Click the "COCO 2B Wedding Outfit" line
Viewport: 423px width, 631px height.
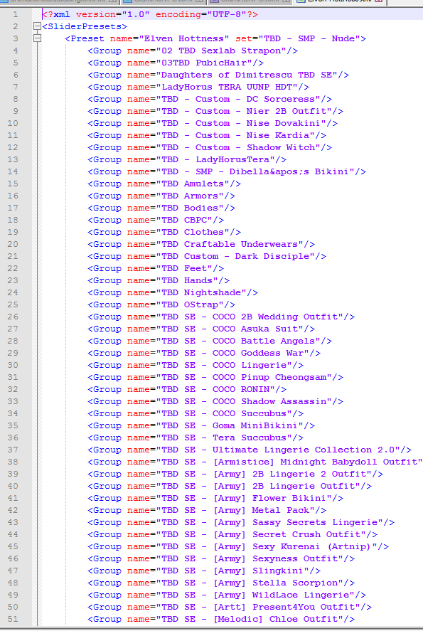coord(221,317)
